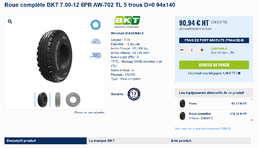This screenshot has width=258, height=148.
Task: Choose the Pneu 61,13 € HT alternative
Action: [x=213, y=103]
